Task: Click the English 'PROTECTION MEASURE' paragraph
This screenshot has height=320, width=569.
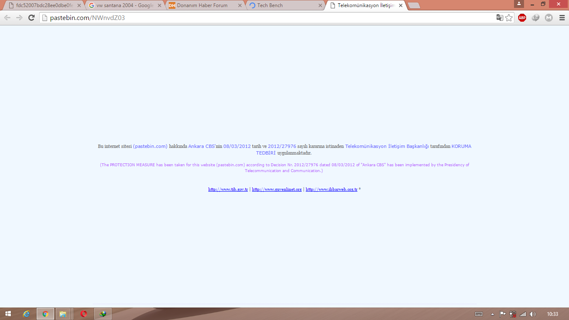Action: [284, 167]
